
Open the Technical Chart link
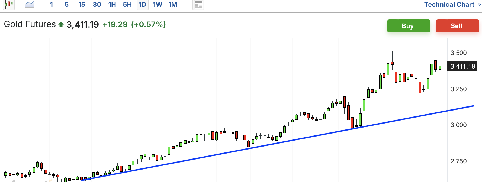tap(449, 5)
